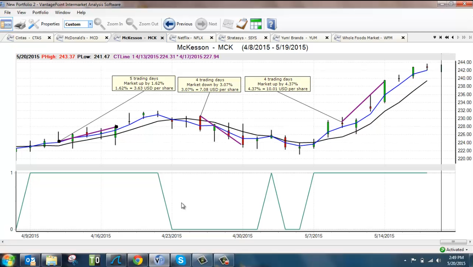Click the PLow: 241.47 value in header
This screenshot has height=267, width=473.
(x=94, y=57)
